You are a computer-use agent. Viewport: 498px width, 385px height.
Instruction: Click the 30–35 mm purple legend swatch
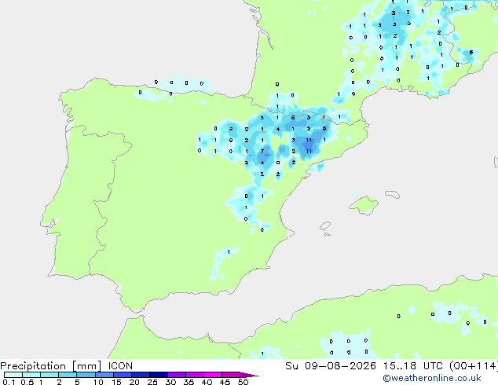click(x=176, y=375)
